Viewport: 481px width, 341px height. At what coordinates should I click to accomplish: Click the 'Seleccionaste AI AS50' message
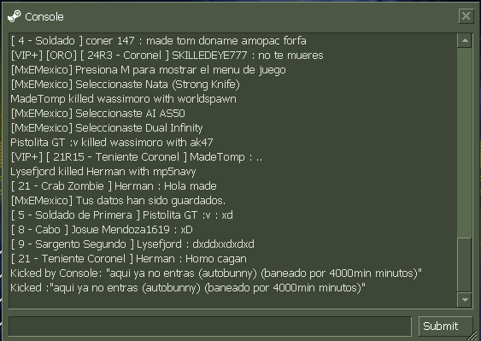[x=98, y=114]
